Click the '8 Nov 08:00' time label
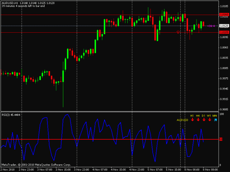Viewport: 230px width, 172px height. pyautogui.click(x=210, y=169)
